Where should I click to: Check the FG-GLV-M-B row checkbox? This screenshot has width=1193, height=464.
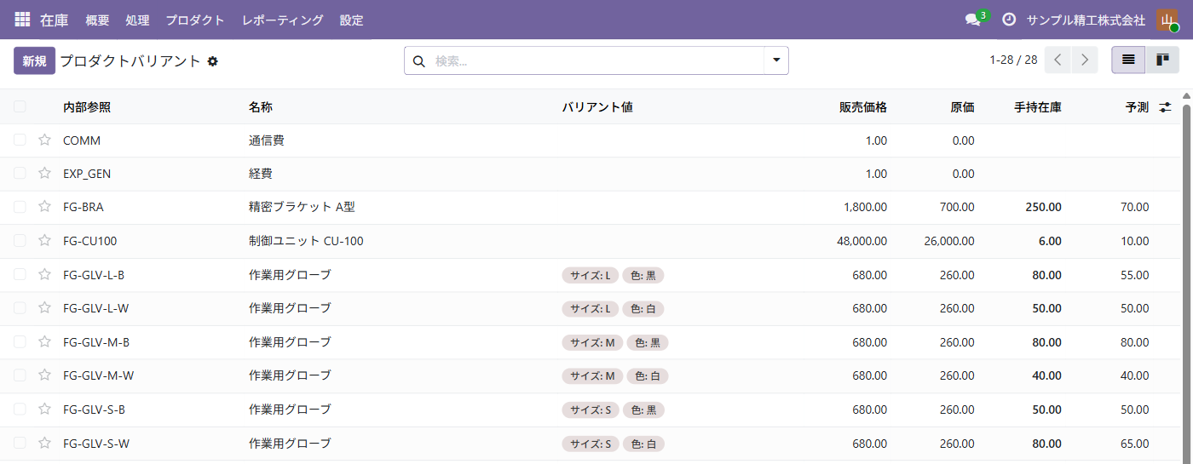20,342
